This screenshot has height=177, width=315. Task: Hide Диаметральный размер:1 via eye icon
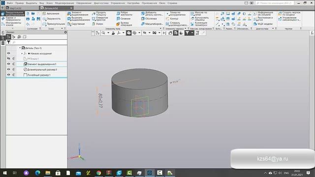point(9,69)
